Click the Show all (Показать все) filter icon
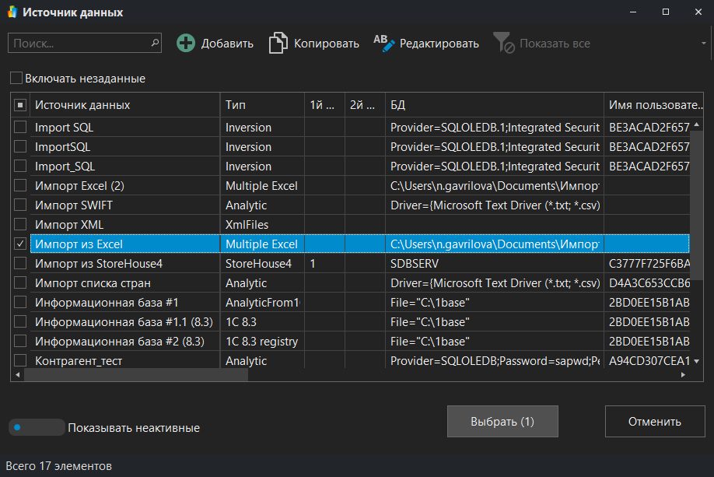 [504, 44]
